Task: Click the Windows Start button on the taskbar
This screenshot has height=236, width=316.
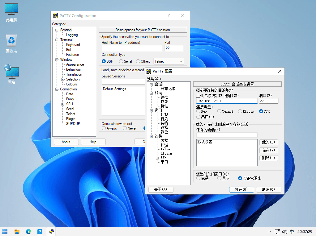Action: pos(5,232)
